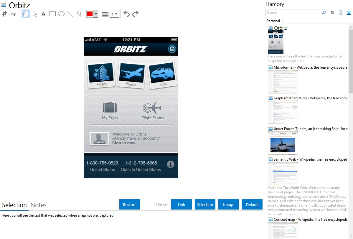Click the Orbitz app icon beside title
The image size is (353, 239).
[4, 5]
